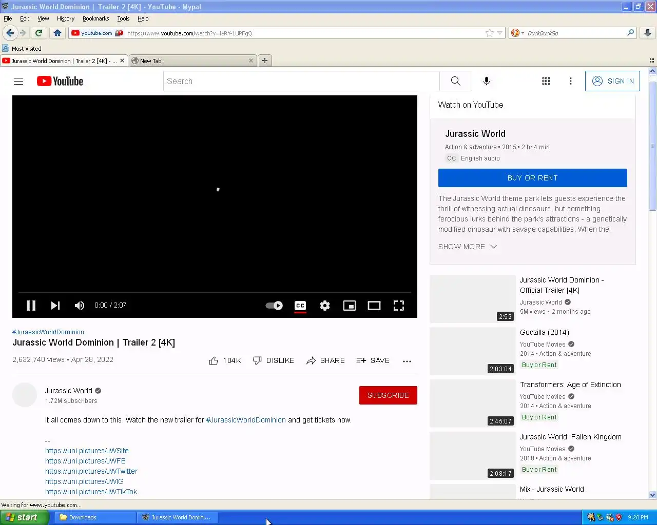The width and height of the screenshot is (657, 525).
Task: Search with your voice microphone icon
Action: 487,81
